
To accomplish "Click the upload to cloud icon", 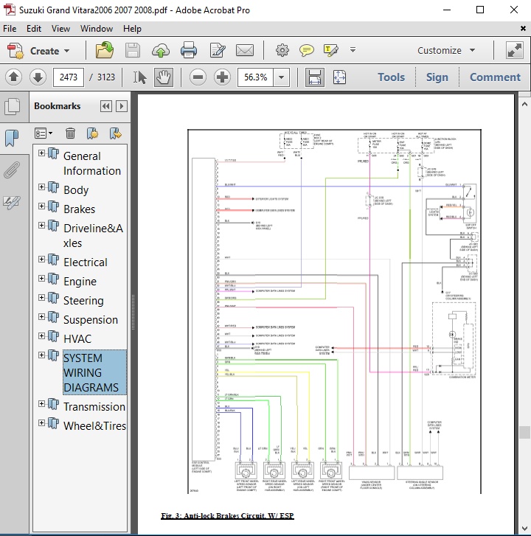I will tap(161, 51).
